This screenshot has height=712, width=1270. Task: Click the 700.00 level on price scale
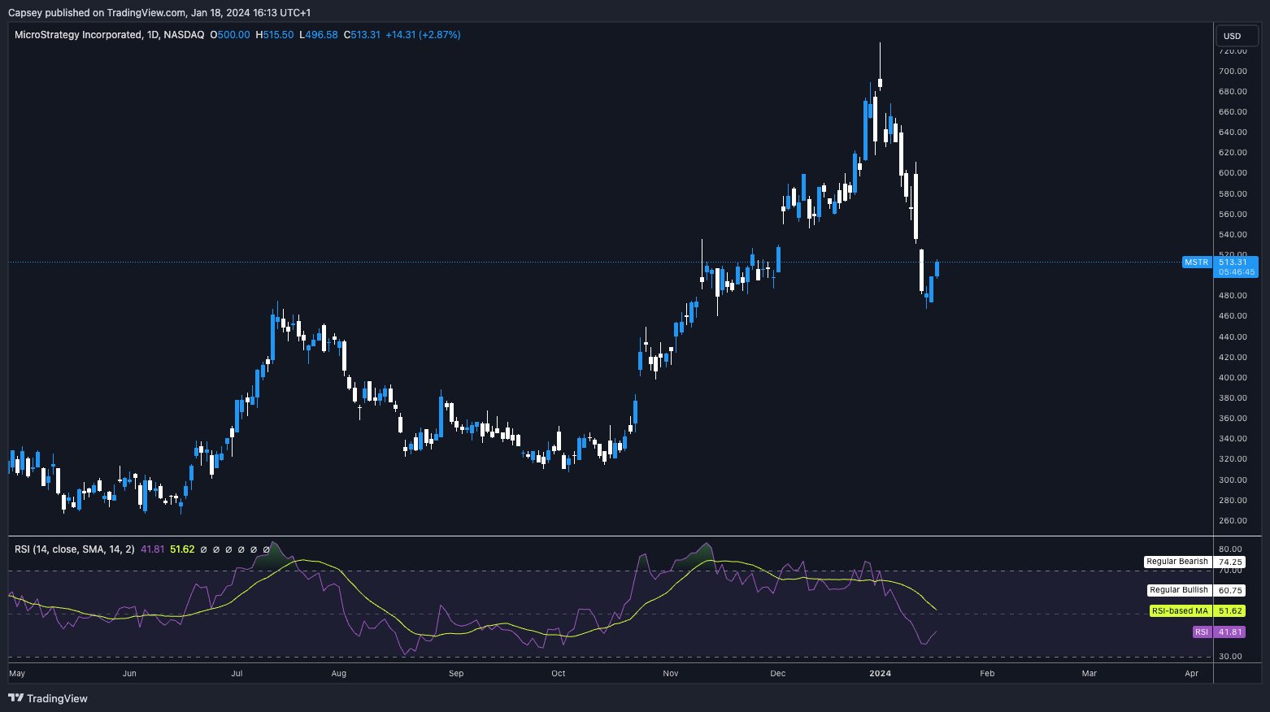click(x=1233, y=72)
